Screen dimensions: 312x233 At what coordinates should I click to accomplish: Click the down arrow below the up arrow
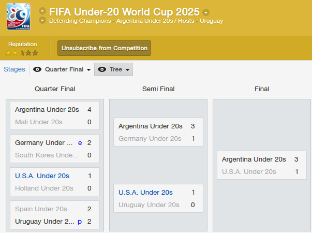pos(42,20)
